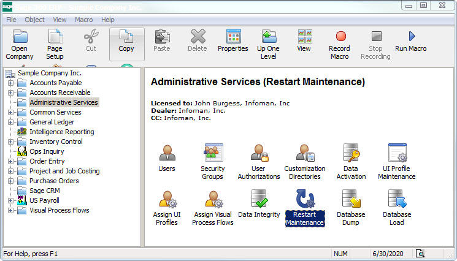Click the Paste toolbar button
457x261 pixels.
[162, 40]
